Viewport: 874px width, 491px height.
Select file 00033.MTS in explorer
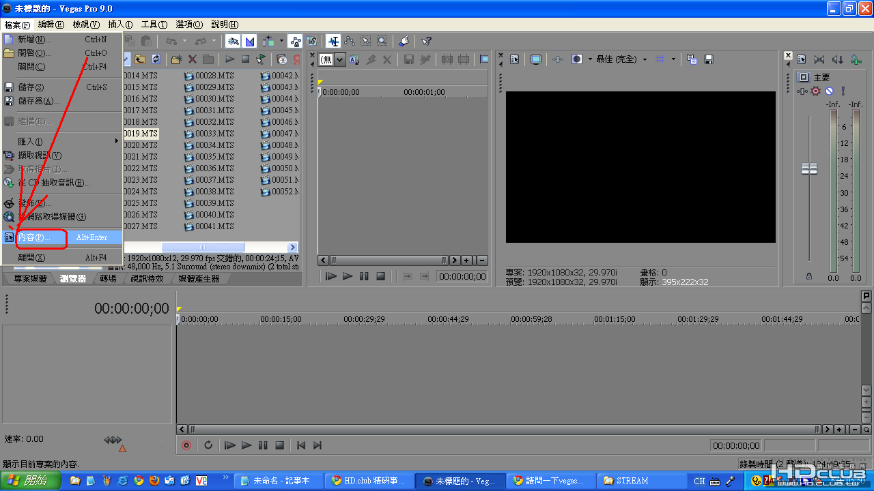tap(209, 134)
